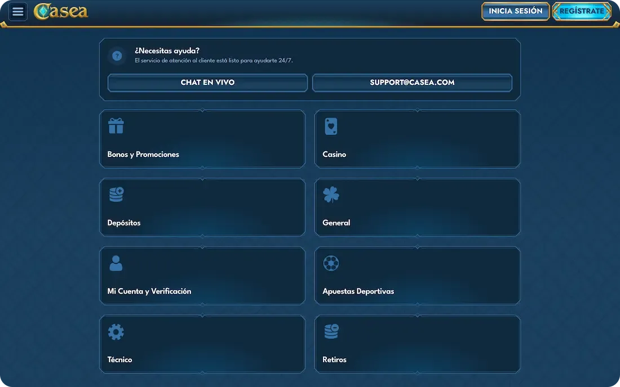Open the Retiros text label
This screenshot has width=620, height=387.
click(334, 360)
